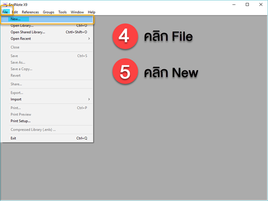Viewport: 268px width, 201px height.
Task: Open the File menu
Action: [x=5, y=12]
